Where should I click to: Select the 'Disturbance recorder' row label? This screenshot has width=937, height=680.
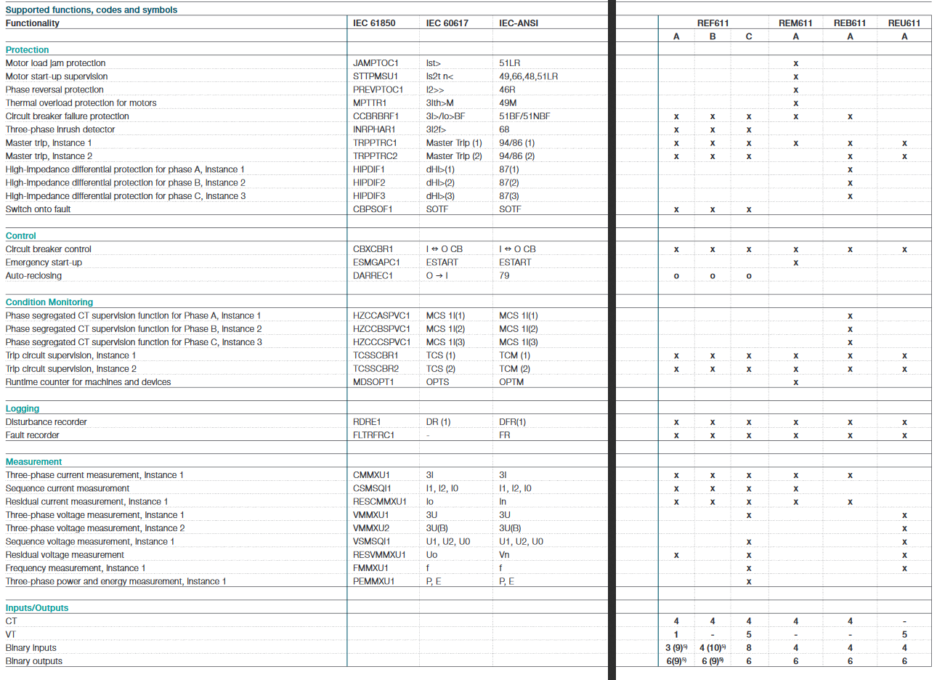(x=46, y=422)
